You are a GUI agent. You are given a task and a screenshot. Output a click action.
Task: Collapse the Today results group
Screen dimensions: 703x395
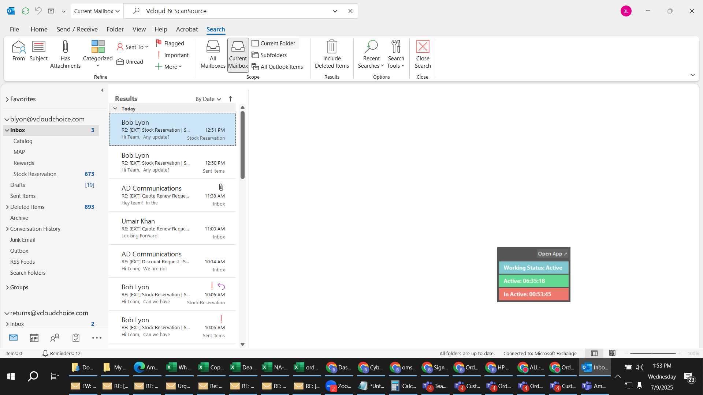115,108
